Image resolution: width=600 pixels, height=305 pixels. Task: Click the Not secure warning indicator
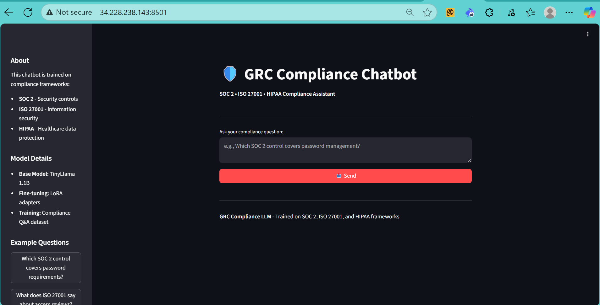point(69,12)
